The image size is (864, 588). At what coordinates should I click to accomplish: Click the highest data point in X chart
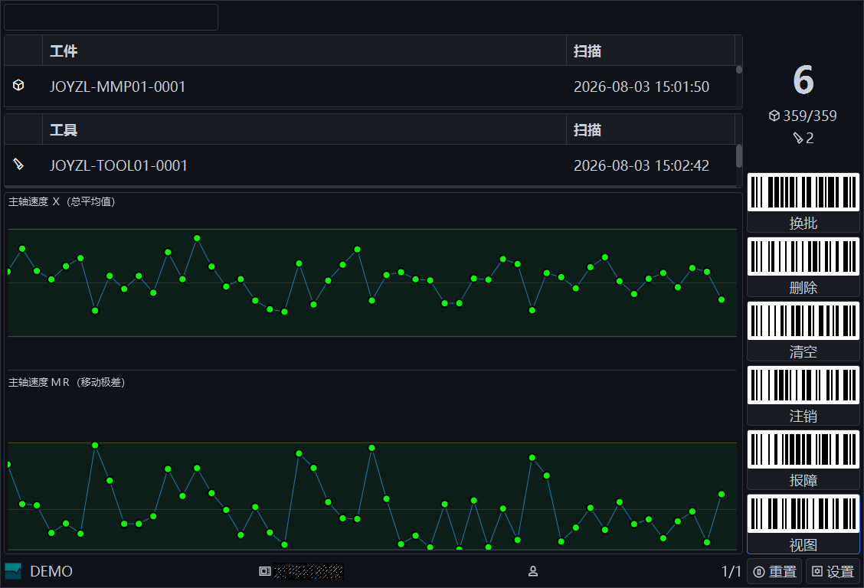click(198, 238)
